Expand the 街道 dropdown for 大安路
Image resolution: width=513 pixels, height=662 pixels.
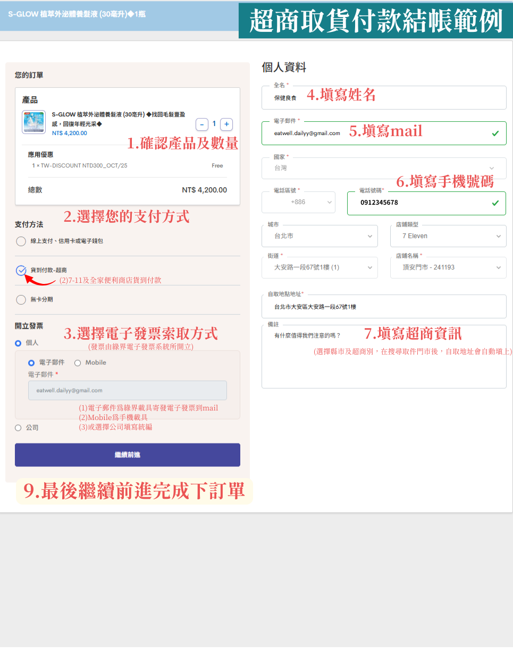[319, 267]
